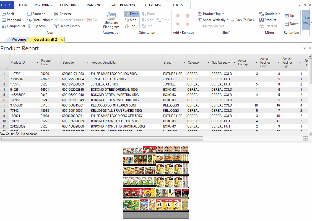Image resolution: width=312 pixels, height=221 pixels.
Task: Switch to Front orientation view
Action: click(131, 14)
